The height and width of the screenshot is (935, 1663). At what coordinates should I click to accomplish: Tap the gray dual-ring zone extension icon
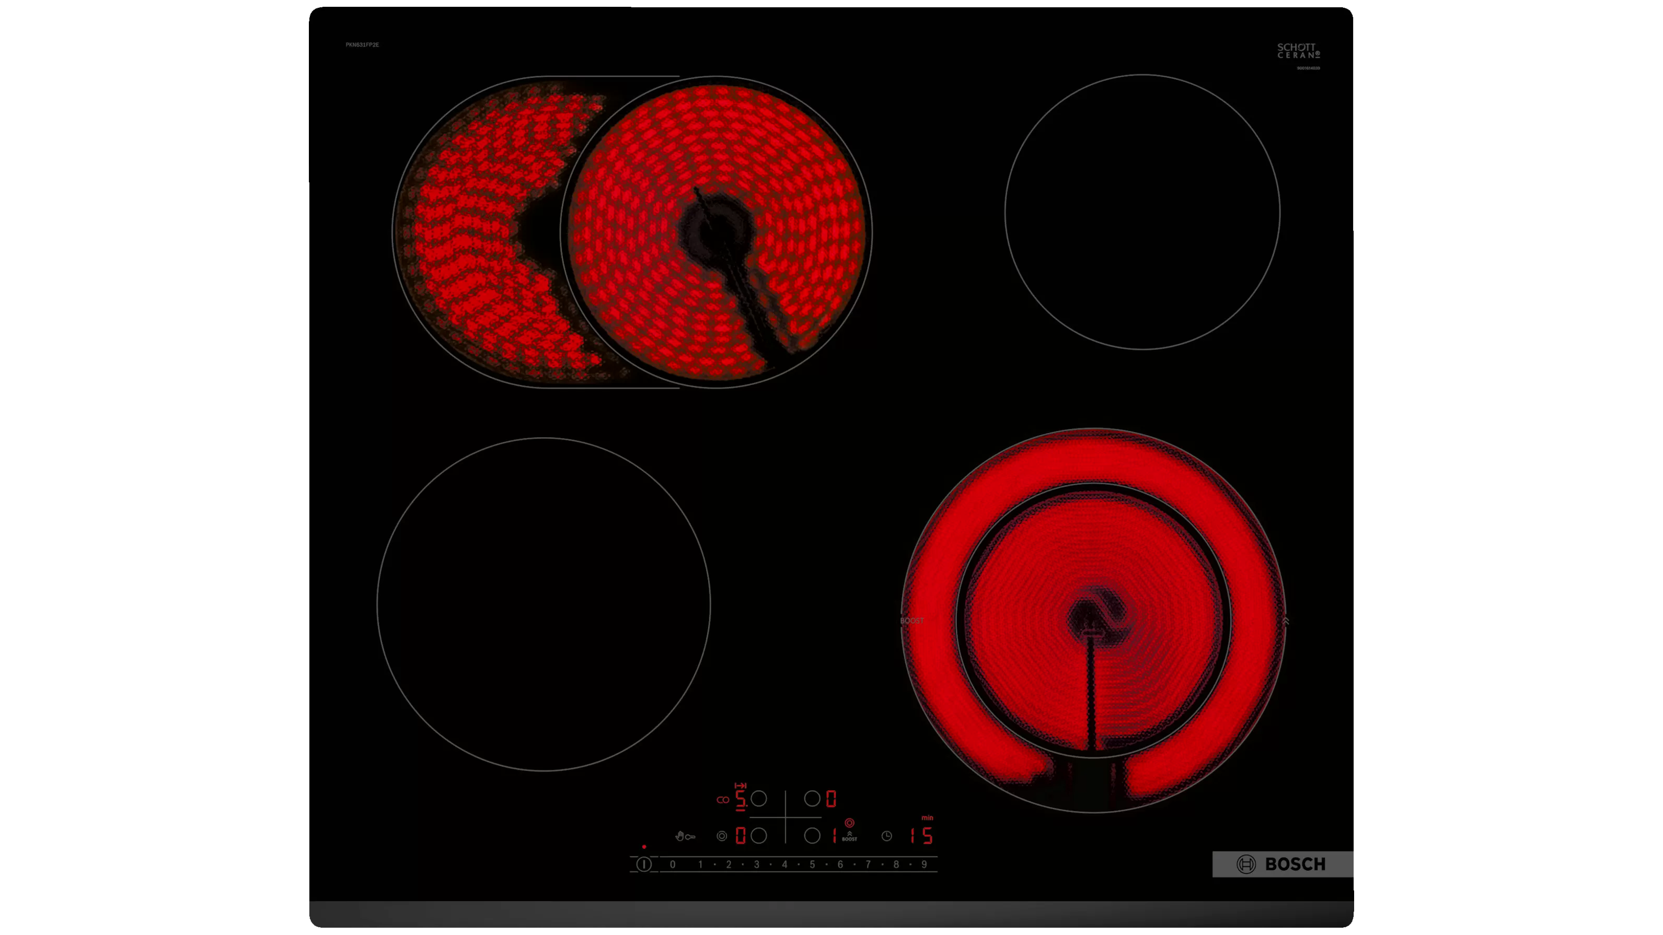721,836
